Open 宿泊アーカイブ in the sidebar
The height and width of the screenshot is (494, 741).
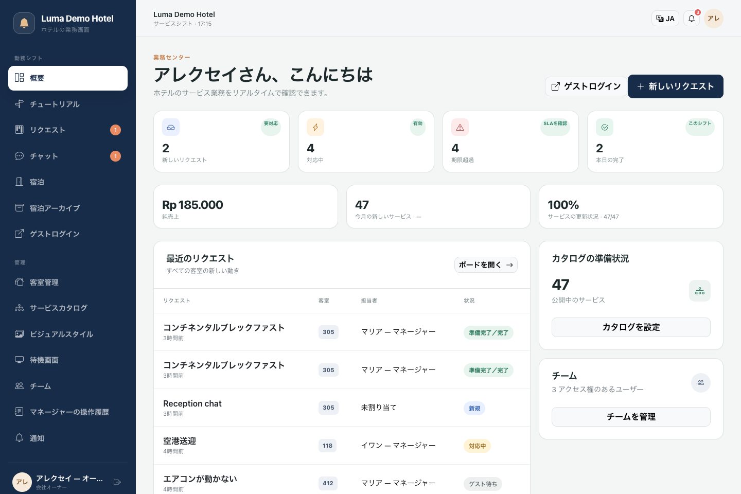(68, 208)
